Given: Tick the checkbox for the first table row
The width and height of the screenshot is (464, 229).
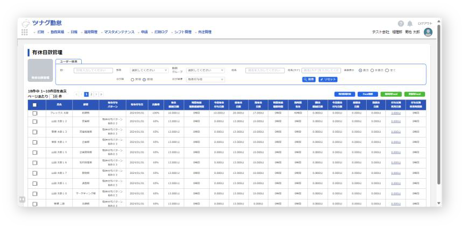Looking at the screenshot, I should click(35, 113).
